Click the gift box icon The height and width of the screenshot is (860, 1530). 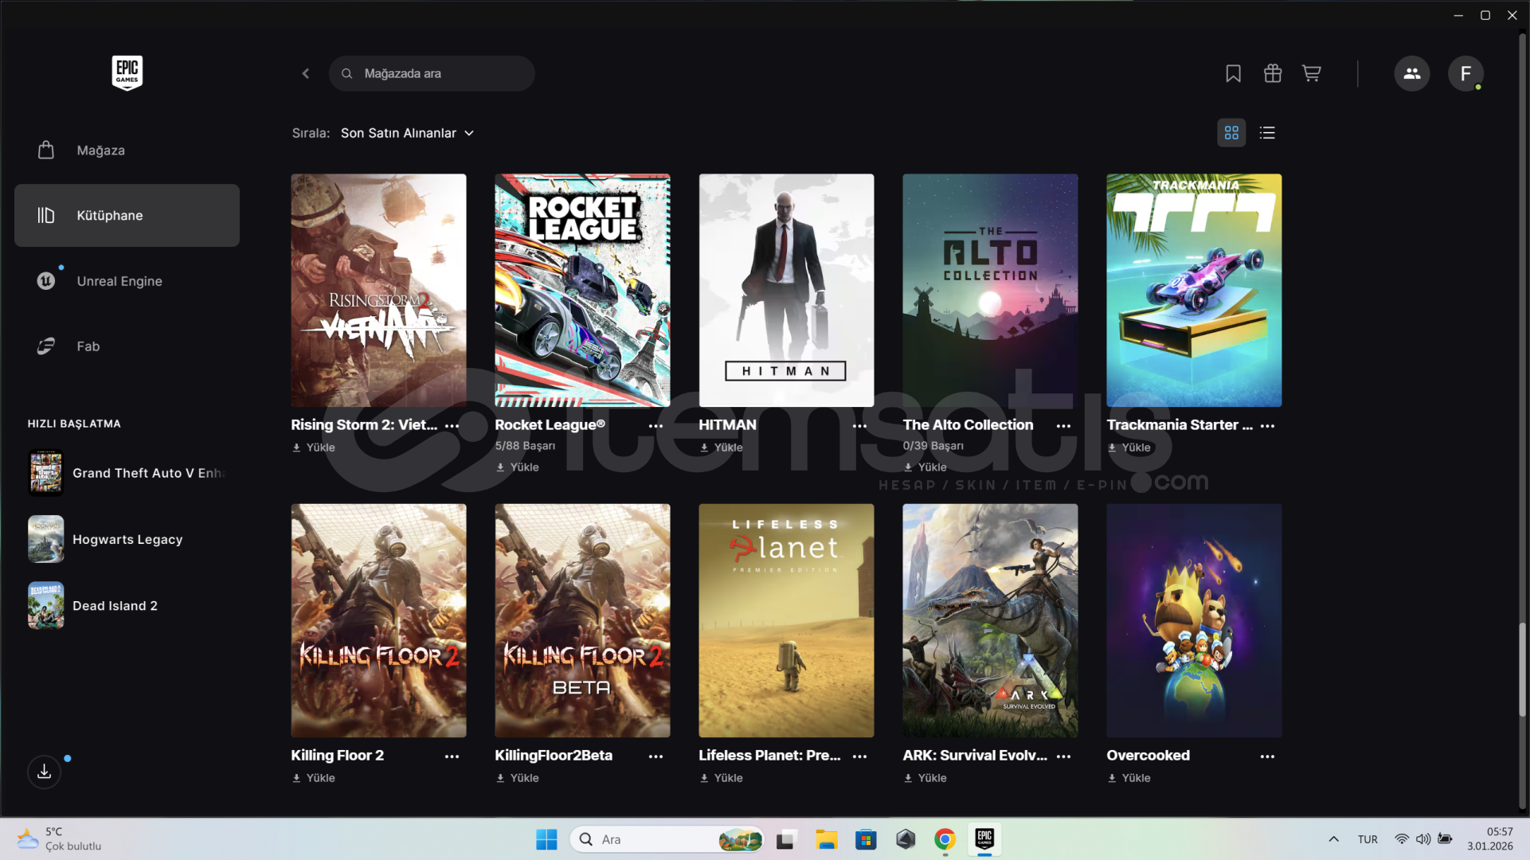coord(1272,73)
